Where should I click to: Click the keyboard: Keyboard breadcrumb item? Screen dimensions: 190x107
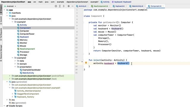pyautogui.click(x=121, y=2)
